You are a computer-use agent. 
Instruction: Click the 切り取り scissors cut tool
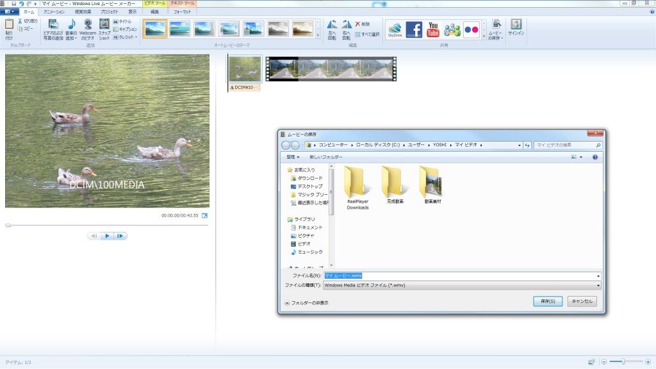pyautogui.click(x=28, y=21)
